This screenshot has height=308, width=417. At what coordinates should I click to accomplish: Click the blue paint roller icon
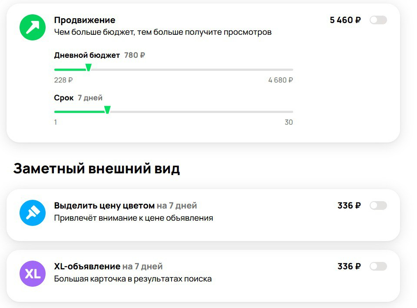coord(33,213)
